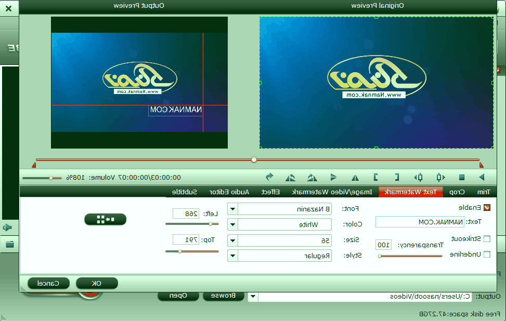
Task: Open the Style dropdown showing Regular
Action: [233, 256]
